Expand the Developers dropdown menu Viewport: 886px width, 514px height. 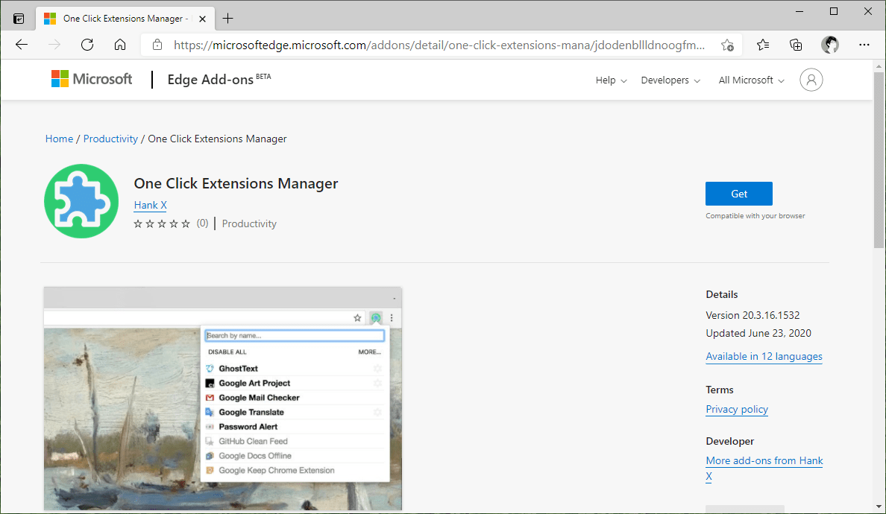[669, 80]
